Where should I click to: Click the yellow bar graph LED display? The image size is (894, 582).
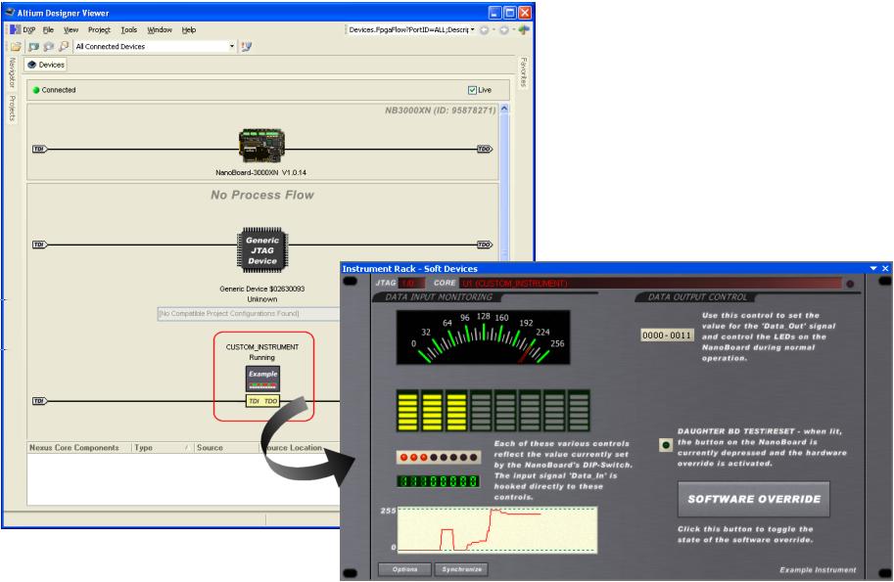[494, 411]
